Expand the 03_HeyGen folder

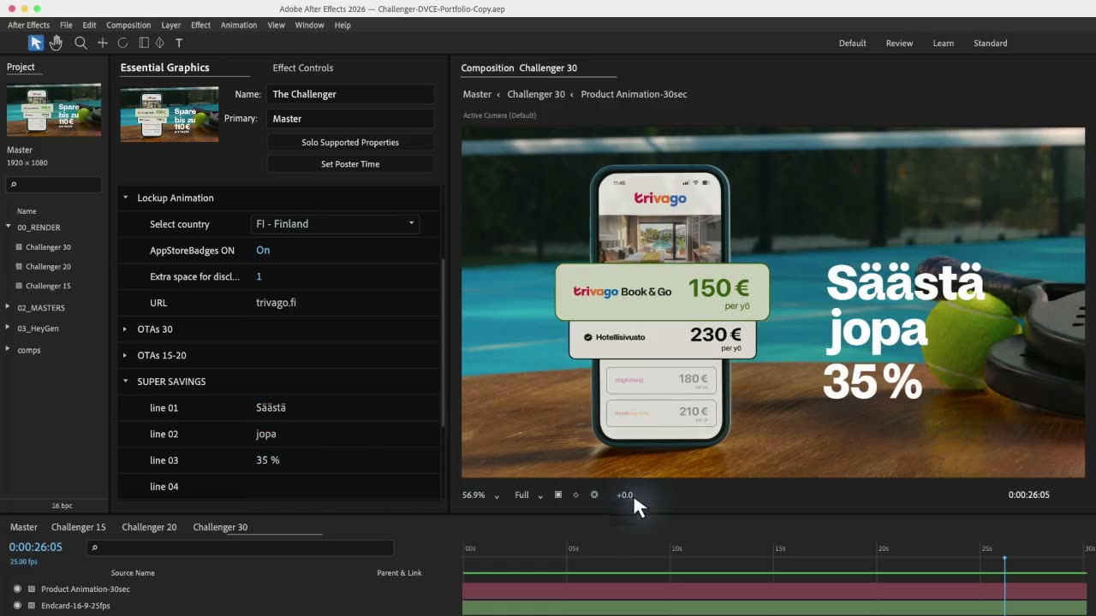[9, 328]
